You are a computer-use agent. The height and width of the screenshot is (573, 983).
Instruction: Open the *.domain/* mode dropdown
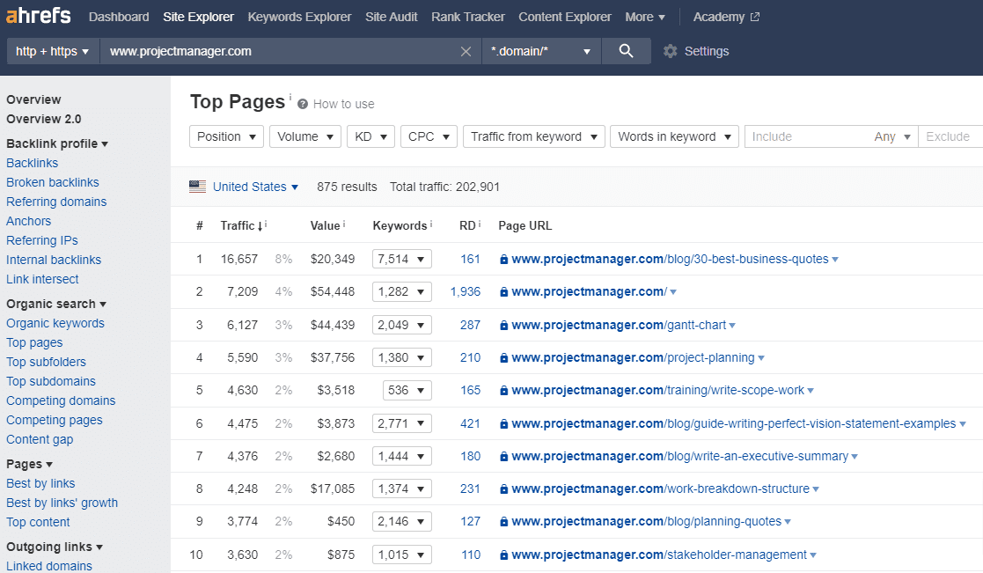pyautogui.click(x=541, y=51)
